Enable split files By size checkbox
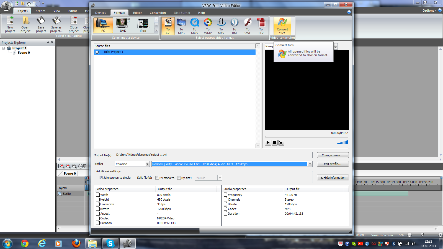The height and width of the screenshot is (249, 443). (x=179, y=178)
